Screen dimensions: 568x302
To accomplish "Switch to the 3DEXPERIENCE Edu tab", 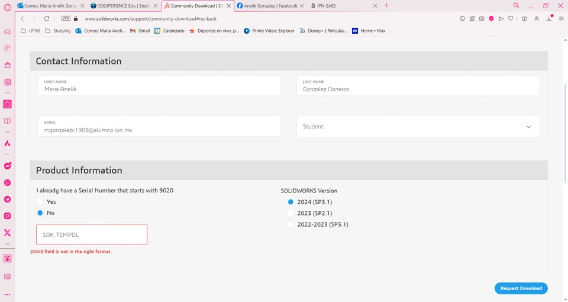I will 123,6.
